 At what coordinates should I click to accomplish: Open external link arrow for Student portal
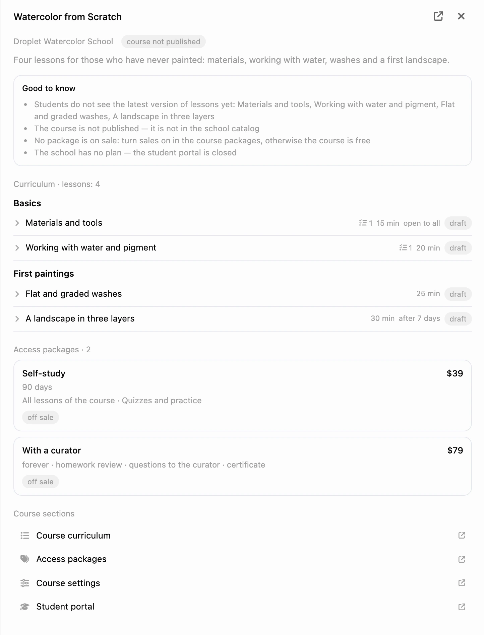click(x=462, y=607)
